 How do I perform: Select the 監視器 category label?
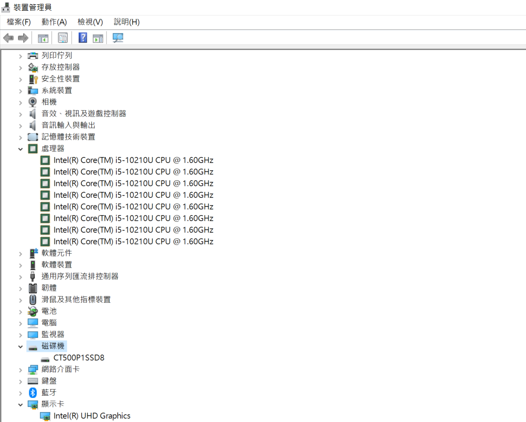[53, 334]
